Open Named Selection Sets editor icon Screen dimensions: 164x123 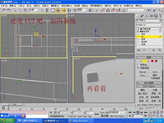click(124, 10)
